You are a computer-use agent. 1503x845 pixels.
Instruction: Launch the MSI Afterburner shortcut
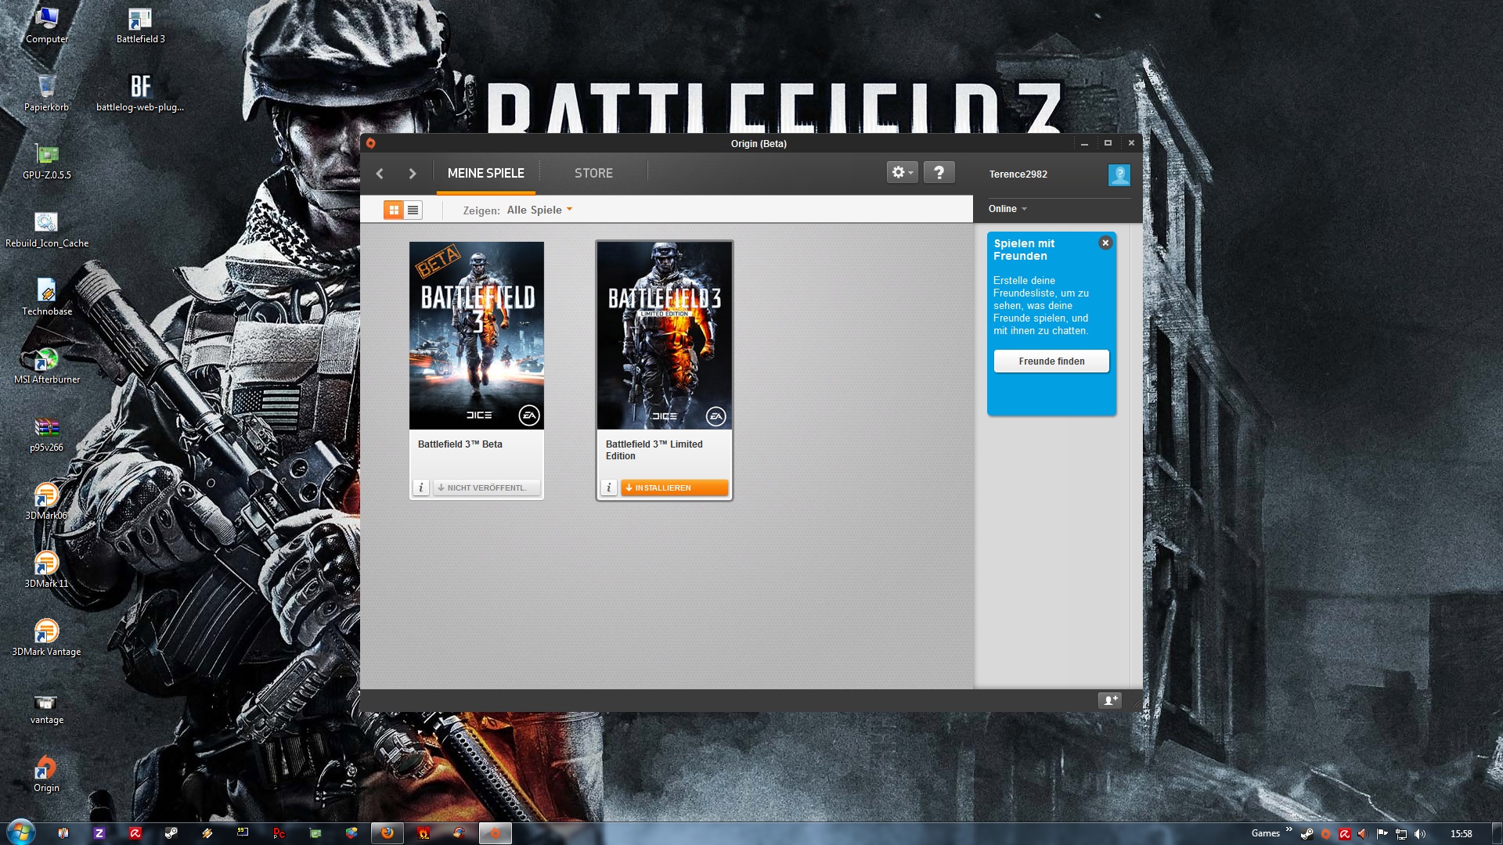47,365
